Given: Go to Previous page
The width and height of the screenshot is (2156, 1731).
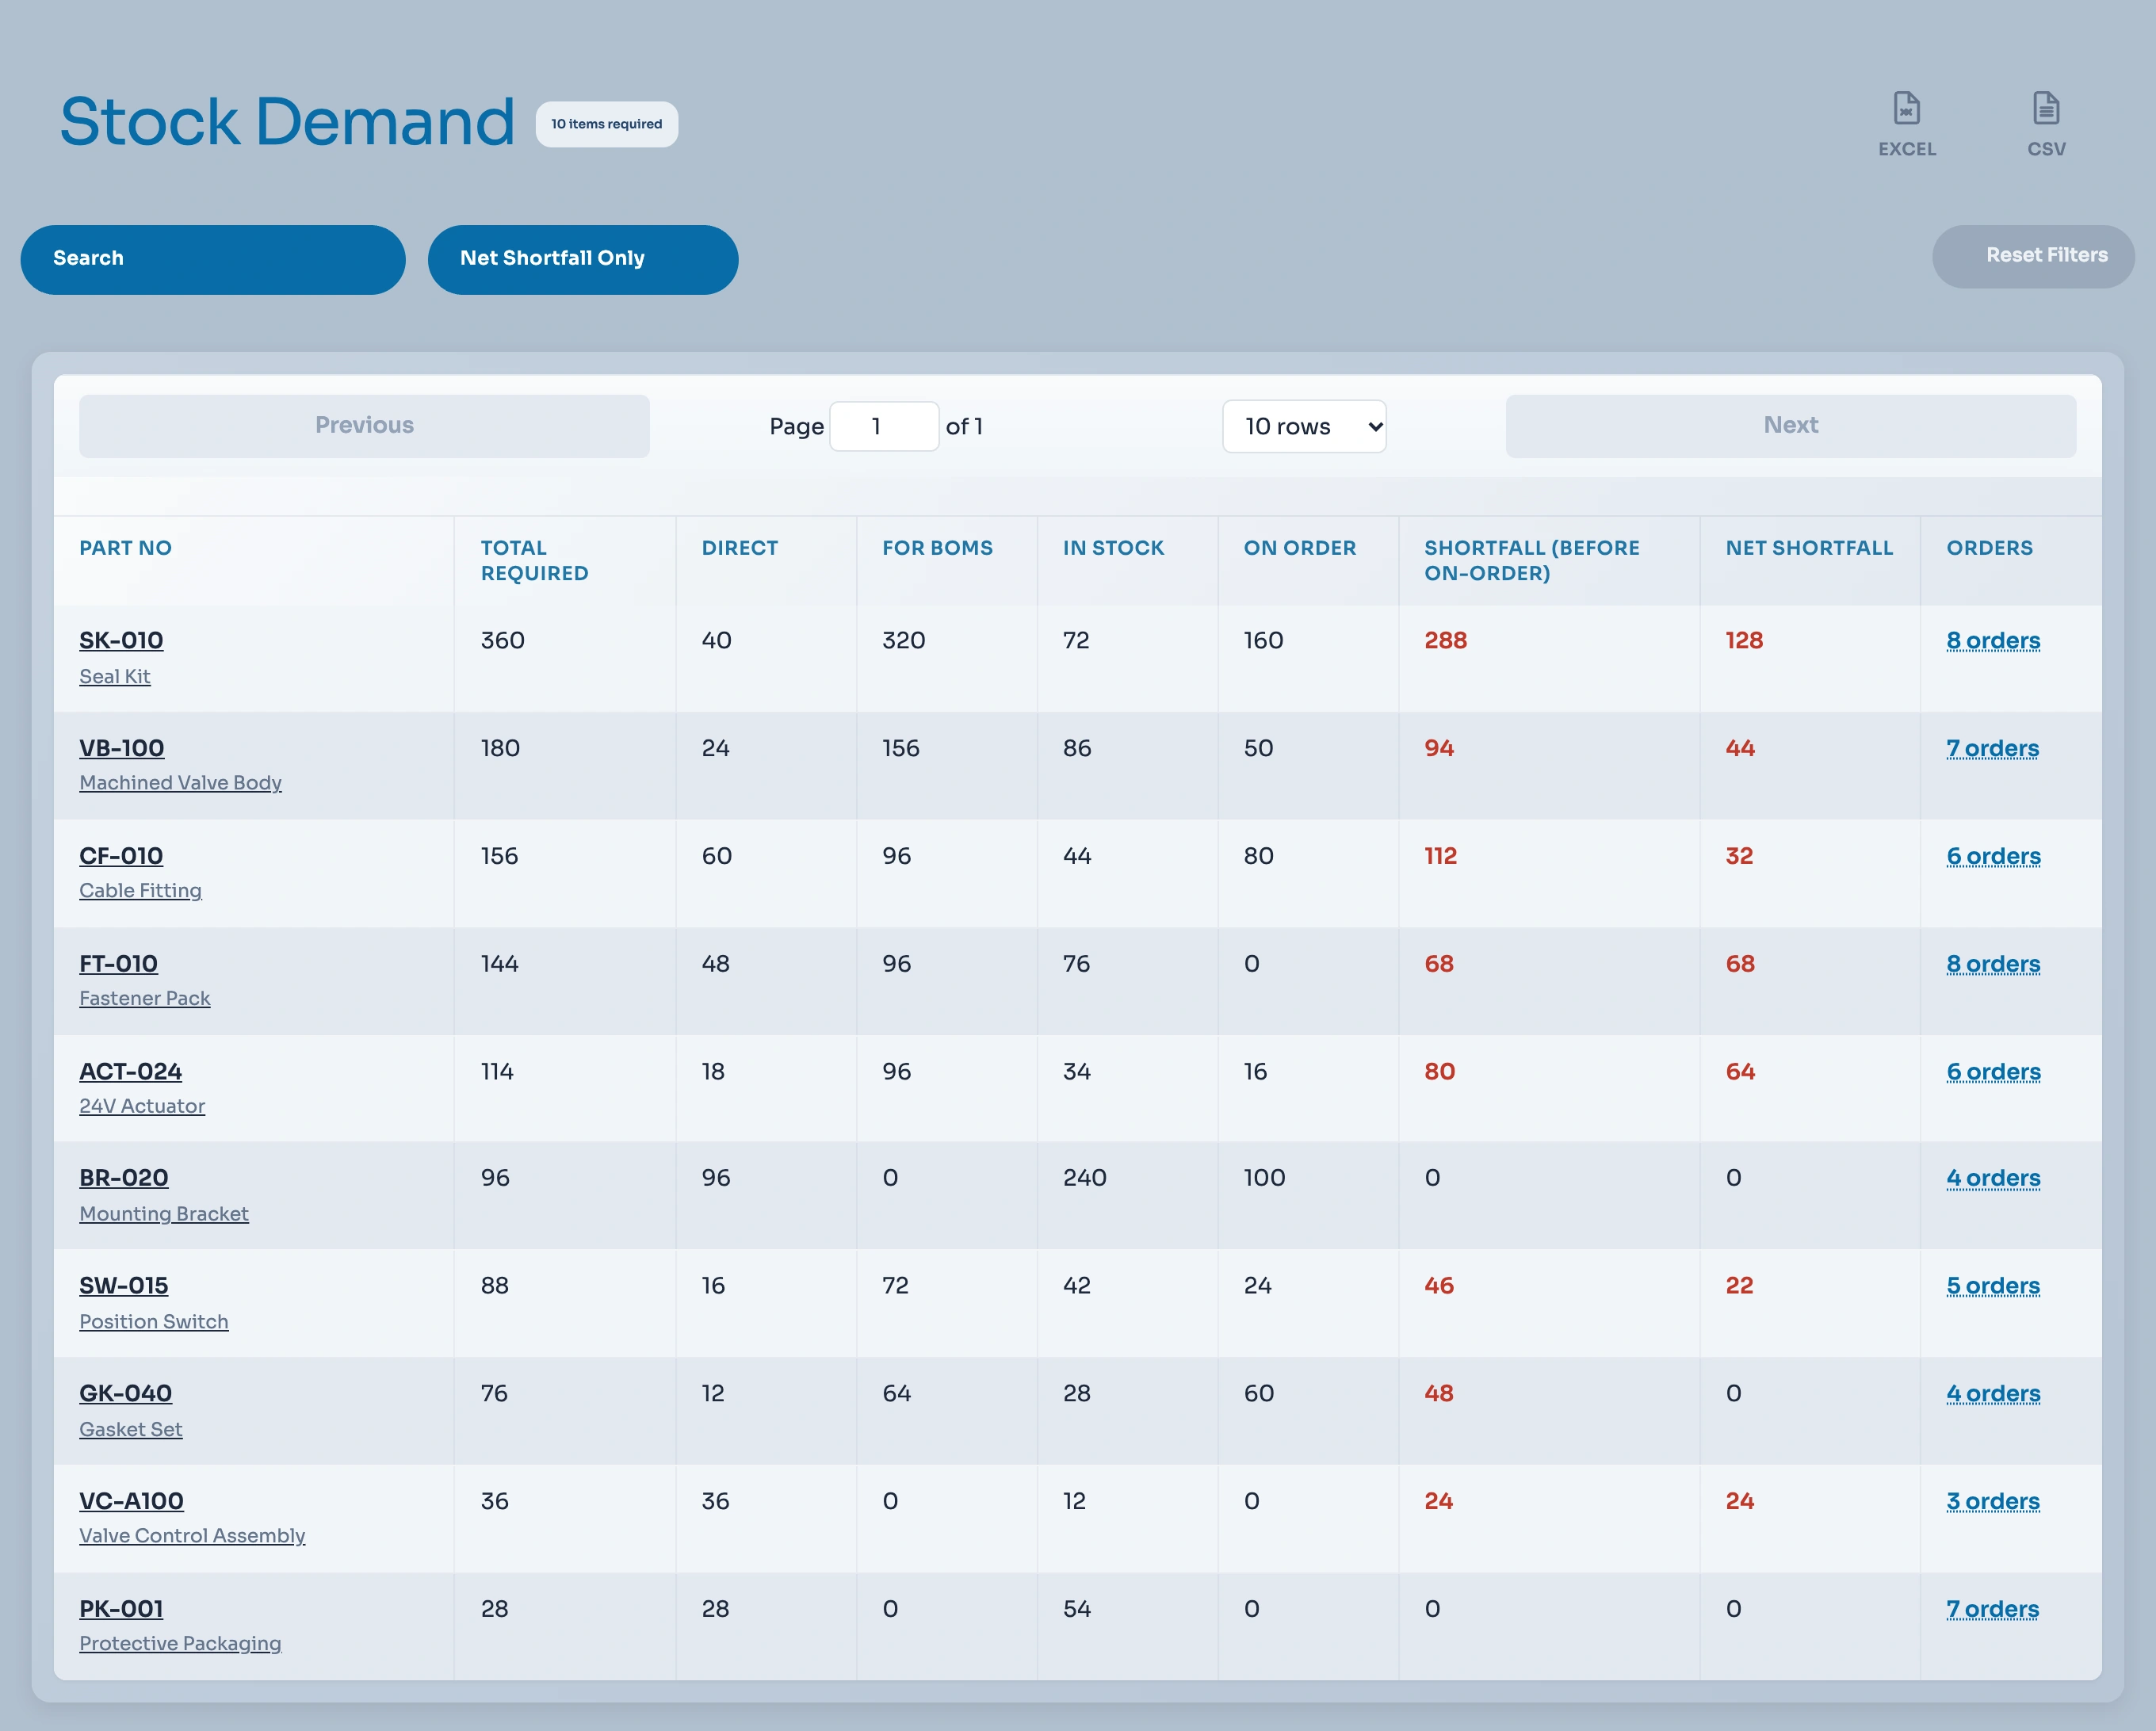Looking at the screenshot, I should coord(364,425).
